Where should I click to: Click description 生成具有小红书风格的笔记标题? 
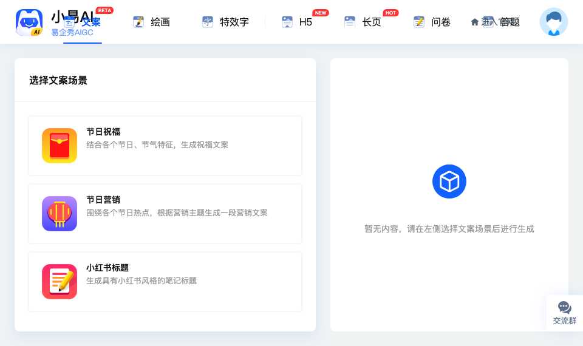pos(141,281)
